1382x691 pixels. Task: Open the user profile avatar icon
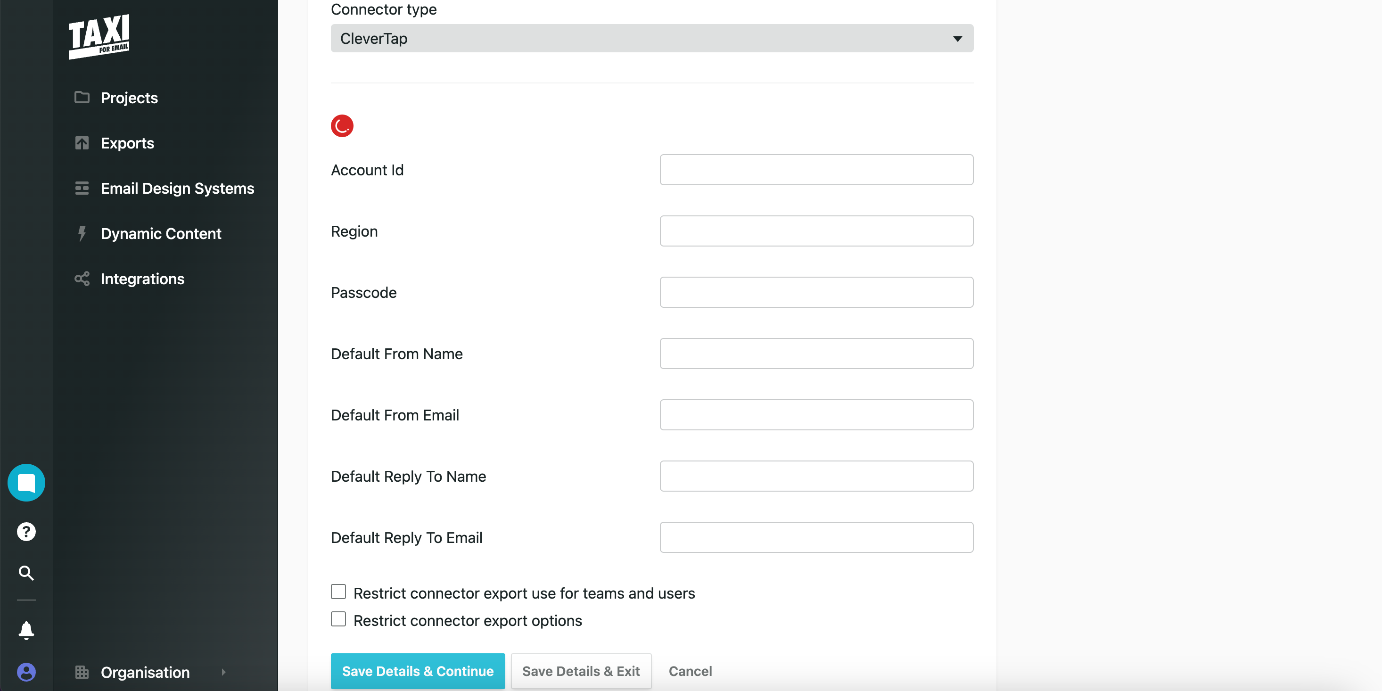click(x=26, y=672)
